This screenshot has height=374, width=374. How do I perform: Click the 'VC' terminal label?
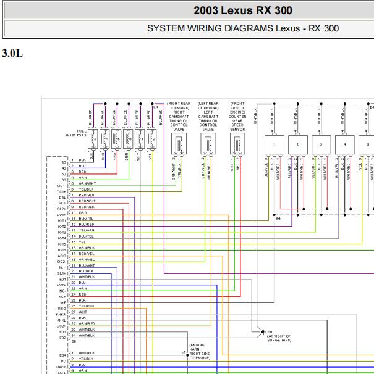coord(63,362)
